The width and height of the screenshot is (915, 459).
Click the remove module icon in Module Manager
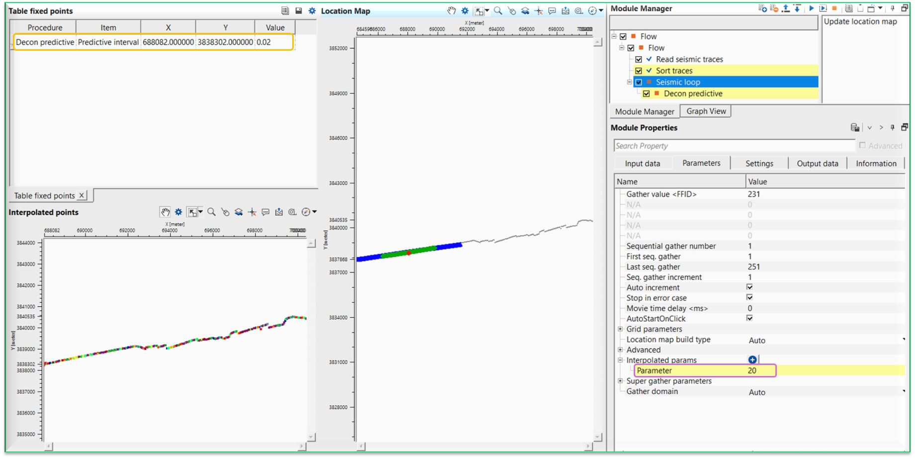coord(774,8)
